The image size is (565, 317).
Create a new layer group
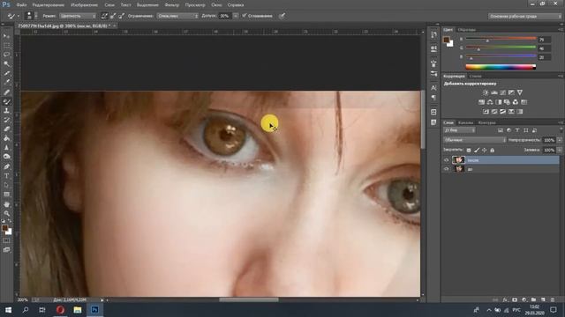point(533,299)
